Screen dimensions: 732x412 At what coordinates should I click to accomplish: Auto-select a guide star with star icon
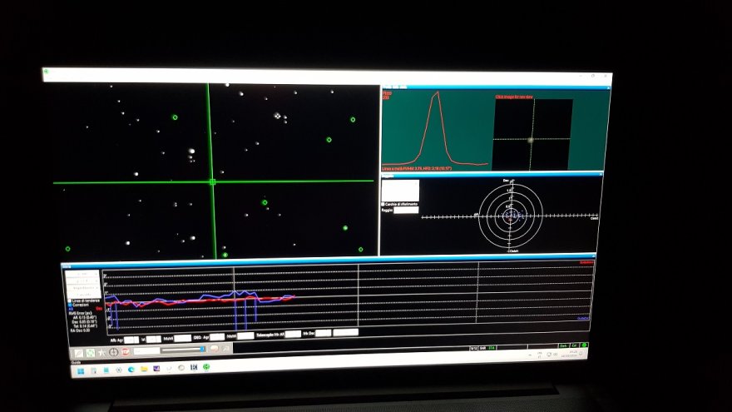[101, 352]
